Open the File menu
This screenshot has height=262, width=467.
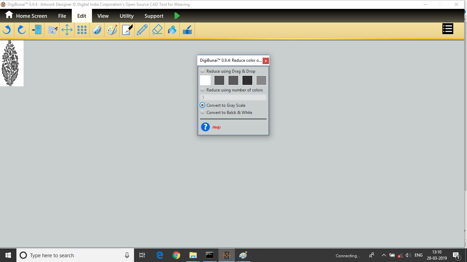(62, 16)
